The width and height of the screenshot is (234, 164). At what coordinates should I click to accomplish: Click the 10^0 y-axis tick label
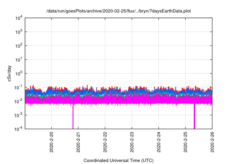point(19,74)
